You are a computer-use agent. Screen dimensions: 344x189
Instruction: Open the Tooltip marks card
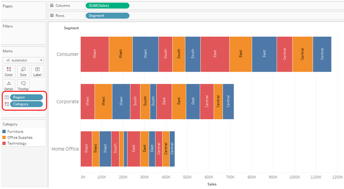click(x=23, y=85)
